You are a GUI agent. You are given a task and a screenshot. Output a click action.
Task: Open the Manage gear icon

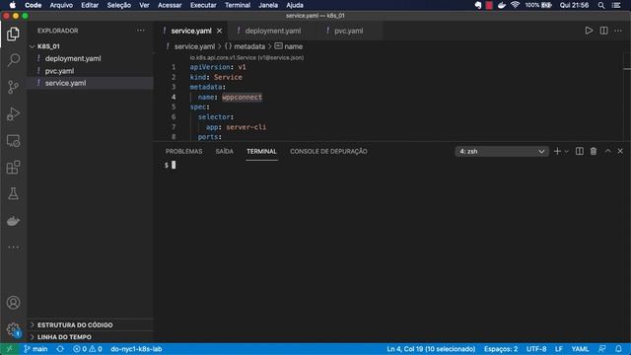(13, 329)
